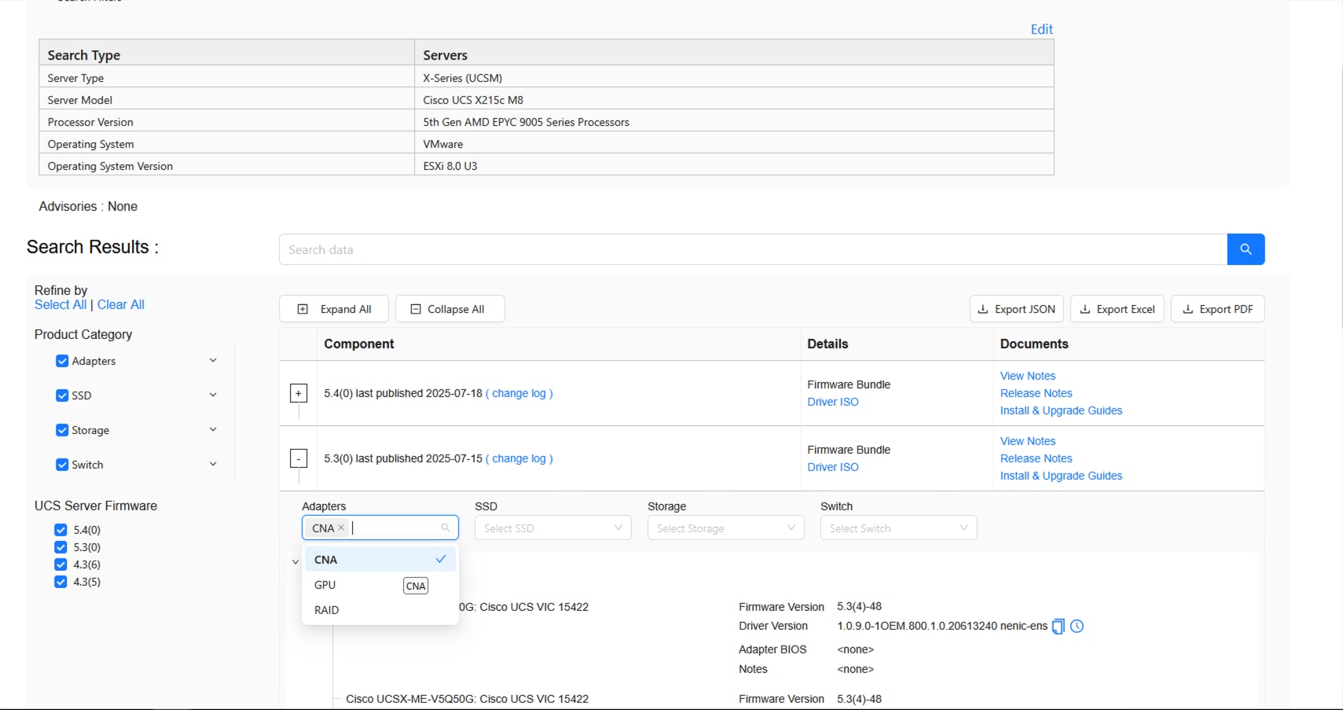Click Export JSON button
This screenshot has height=710, width=1343.
(1016, 309)
